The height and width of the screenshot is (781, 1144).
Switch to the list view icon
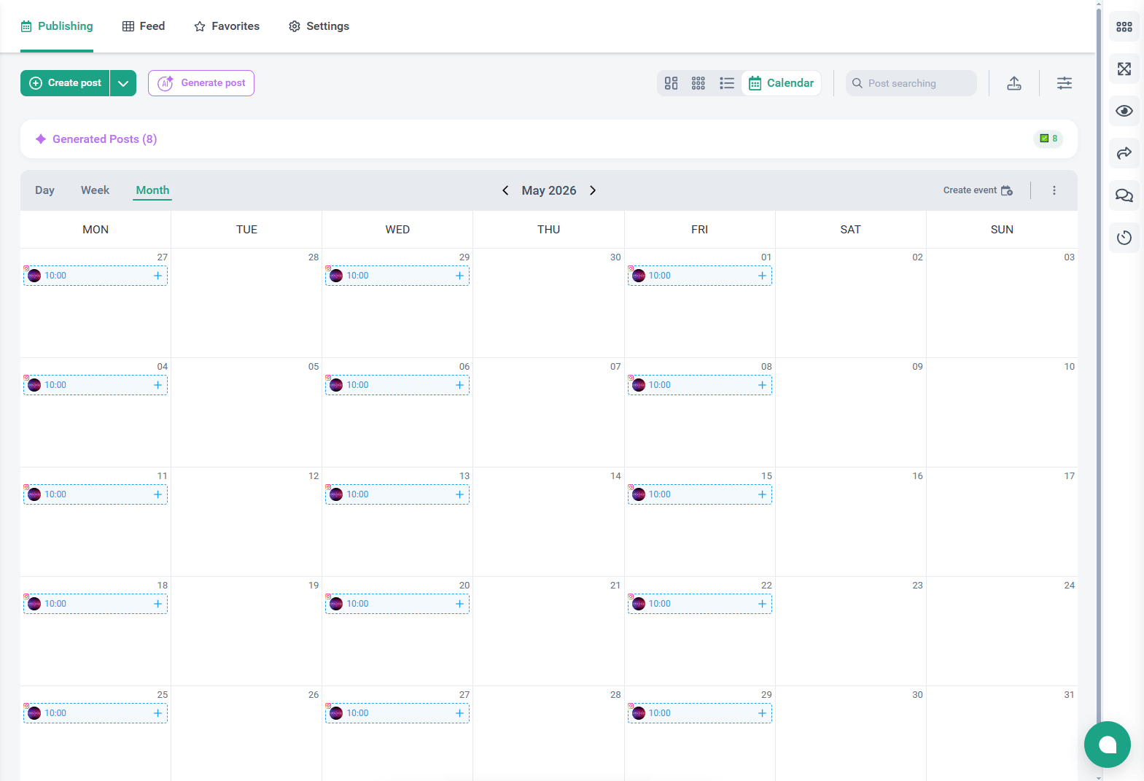tap(726, 83)
